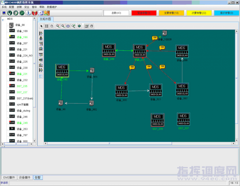Image resolution: width=240 pixels, height=186 pixels.
Task: Click the blue 提示告警(0) button
Action: tap(226, 13)
